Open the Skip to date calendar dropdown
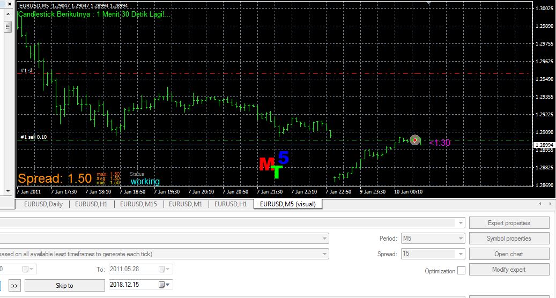 coord(164,285)
